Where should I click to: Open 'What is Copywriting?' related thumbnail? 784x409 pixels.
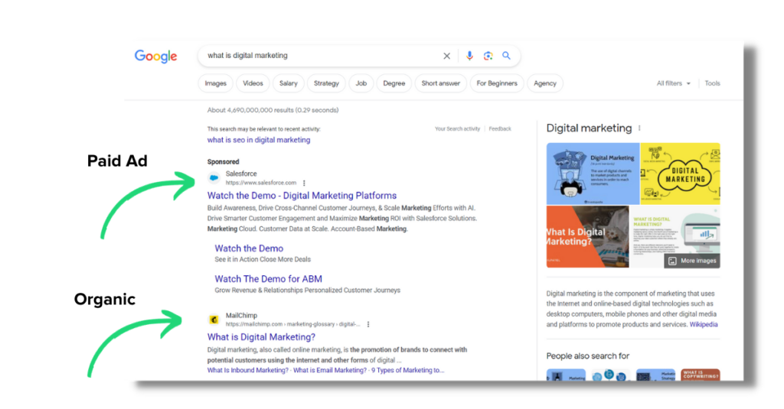pos(700,375)
